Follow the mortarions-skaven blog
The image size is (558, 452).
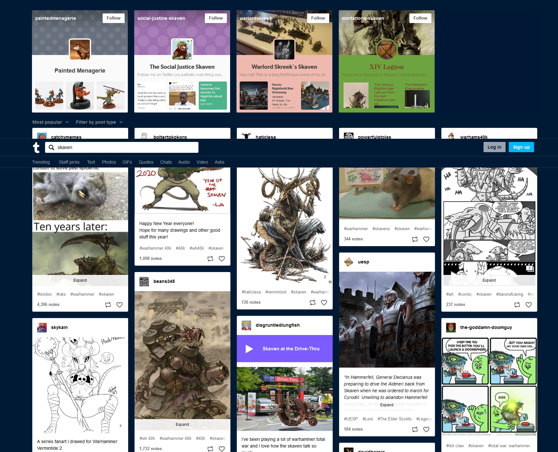pos(420,18)
